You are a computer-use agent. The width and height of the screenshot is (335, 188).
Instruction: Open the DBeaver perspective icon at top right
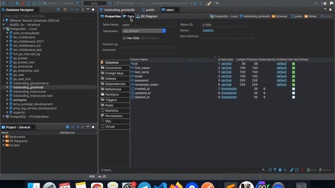[331, 3]
